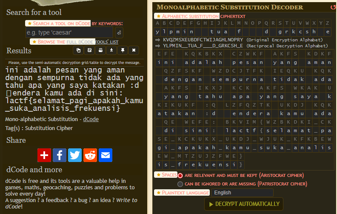Click empty substitution field under letter H
This screenshot has width=337, height=214.
coord(205,32)
